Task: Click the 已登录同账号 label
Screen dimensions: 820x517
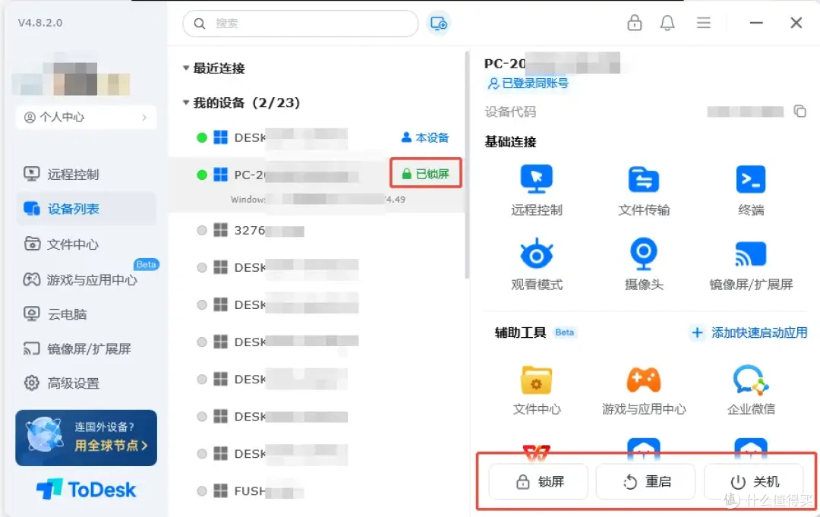Action: click(528, 83)
